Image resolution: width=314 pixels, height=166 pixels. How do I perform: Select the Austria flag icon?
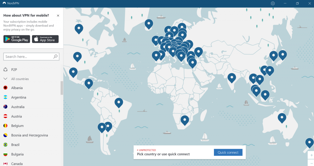(x=6, y=116)
